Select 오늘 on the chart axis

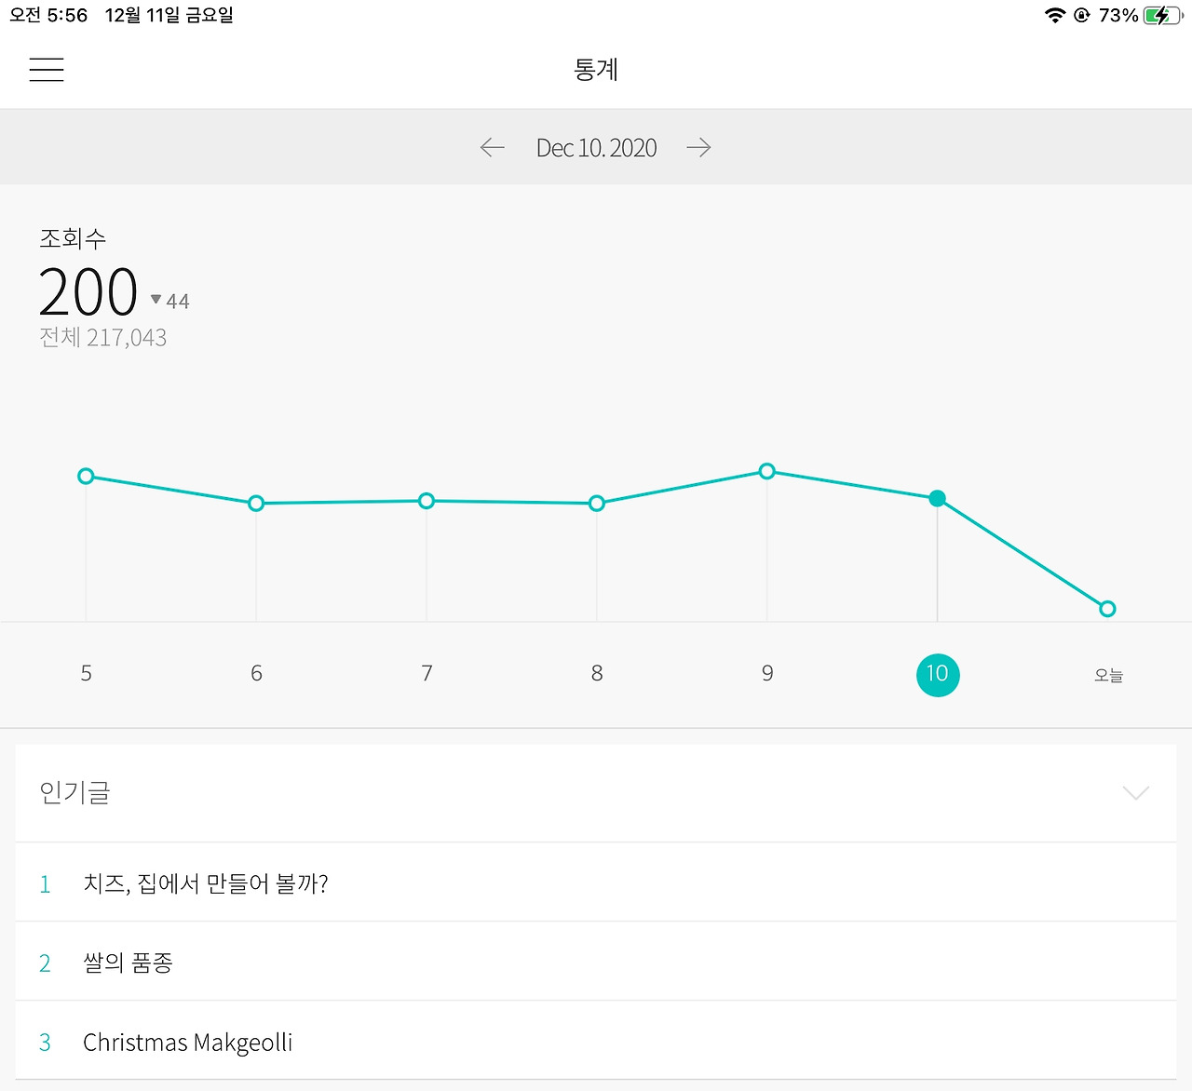click(1108, 675)
